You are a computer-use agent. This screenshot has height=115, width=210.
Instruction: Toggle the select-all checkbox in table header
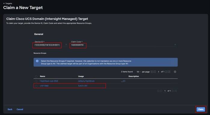coord(36,77)
